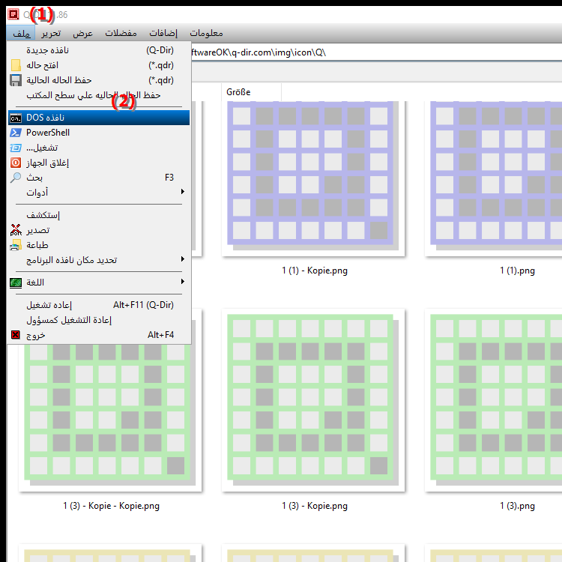Click the Größe column header
This screenshot has width=562, height=562.
pyautogui.click(x=251, y=92)
